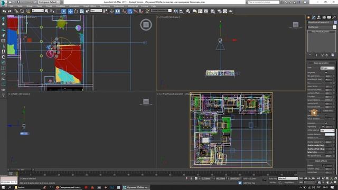Open the camera type dropdown

[327, 68]
